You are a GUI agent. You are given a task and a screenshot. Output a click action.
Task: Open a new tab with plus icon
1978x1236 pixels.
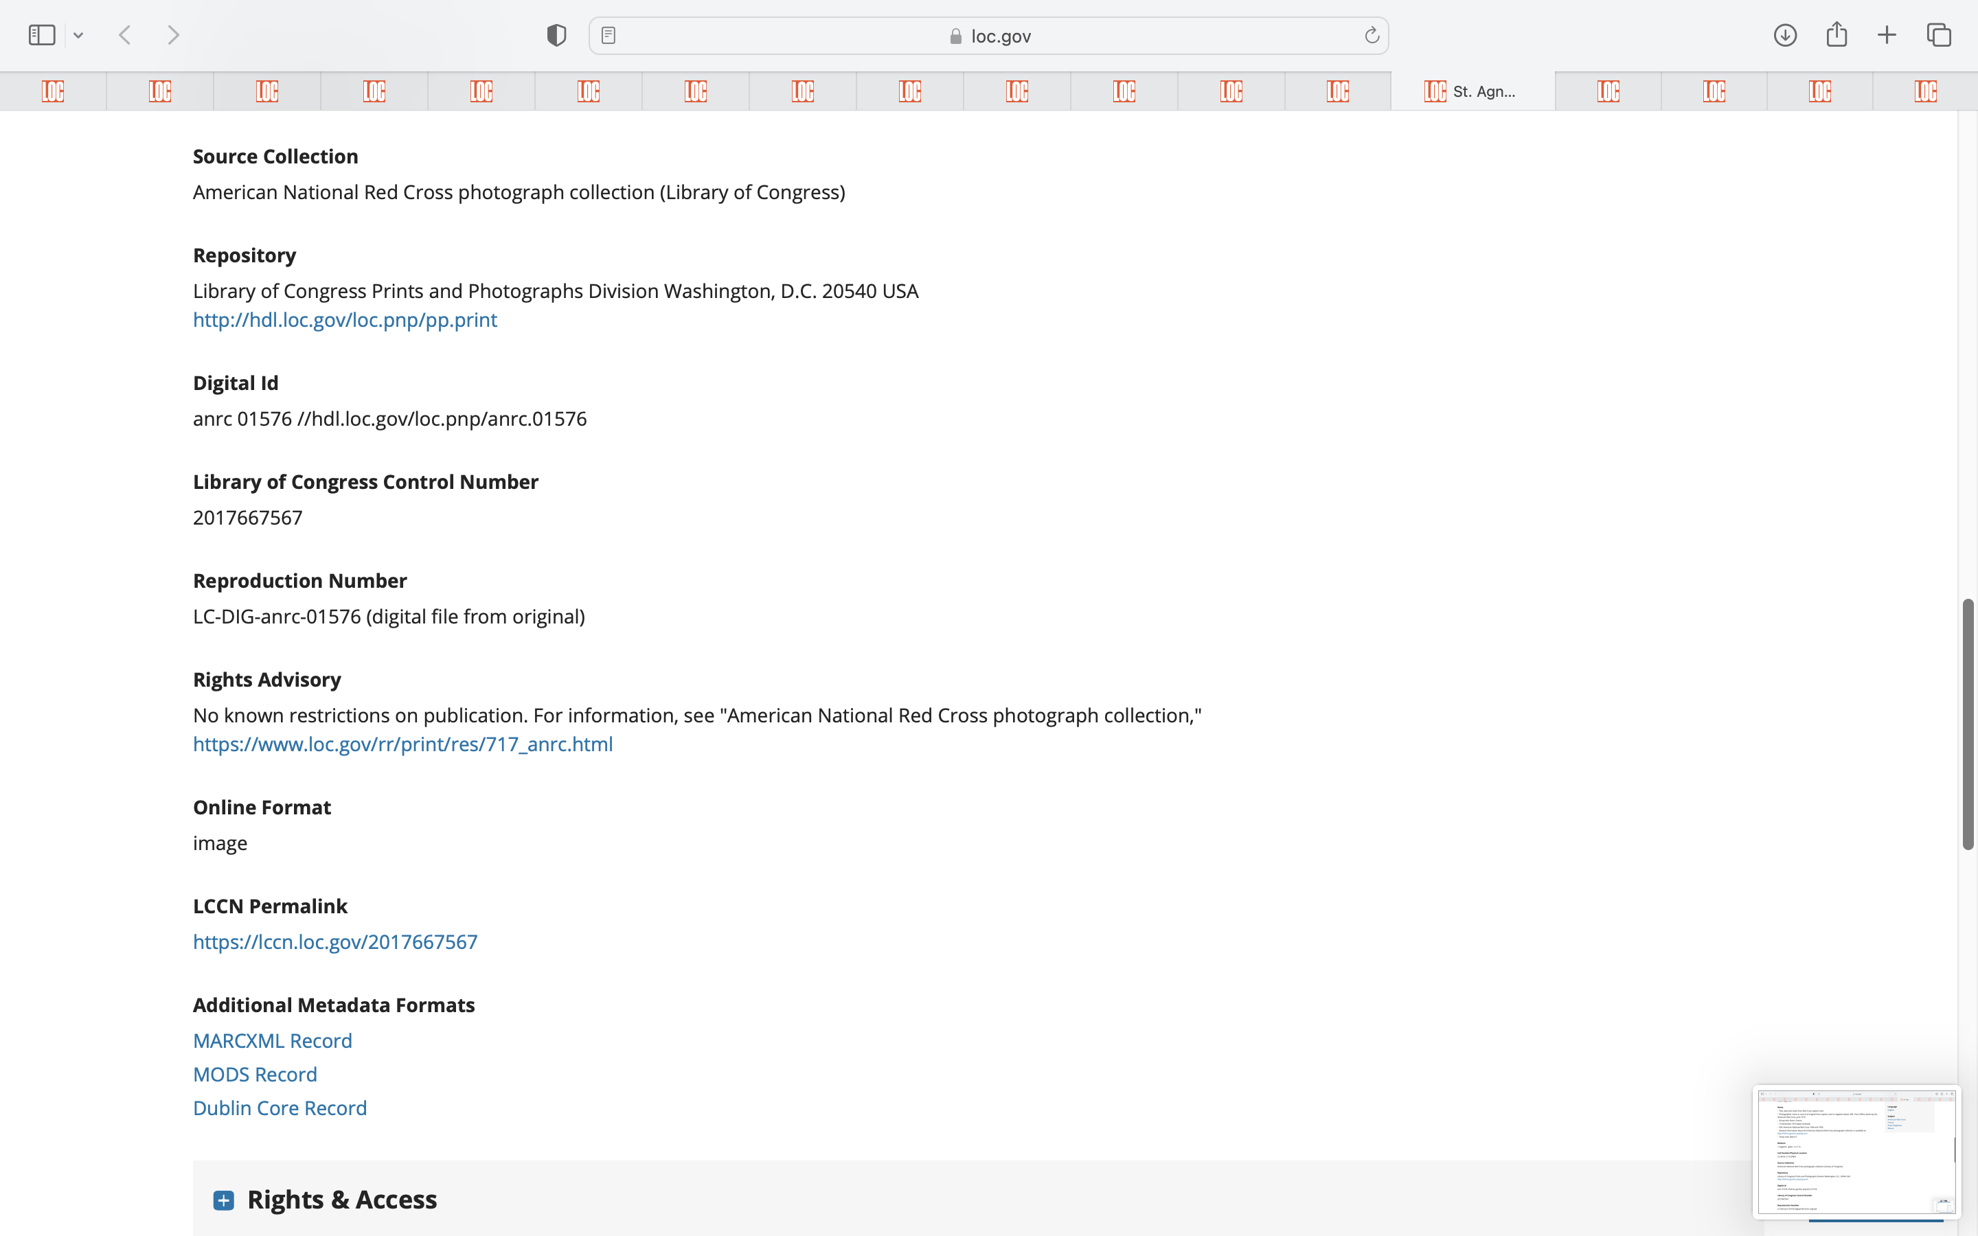(x=1887, y=35)
